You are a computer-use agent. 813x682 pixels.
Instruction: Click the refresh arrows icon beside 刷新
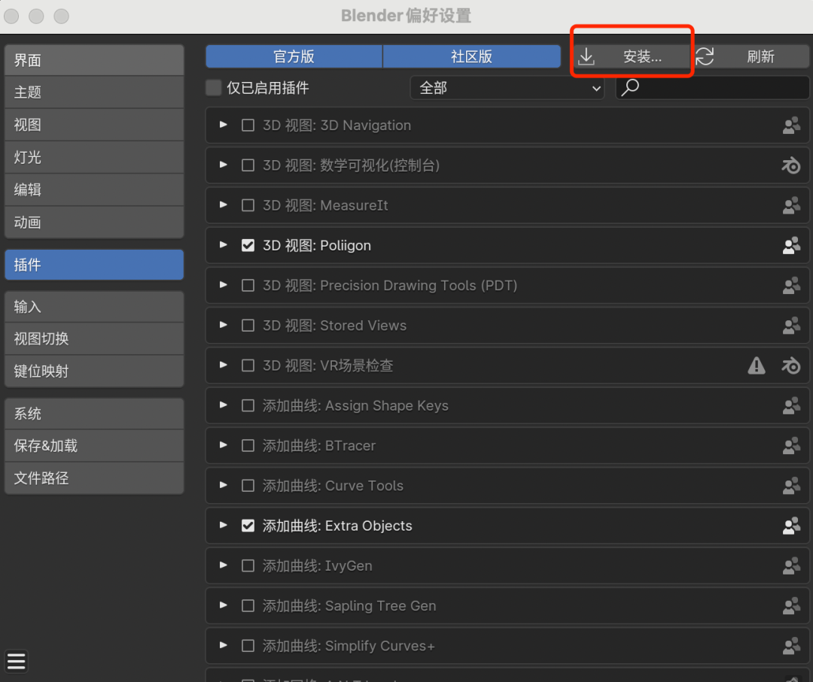(705, 57)
